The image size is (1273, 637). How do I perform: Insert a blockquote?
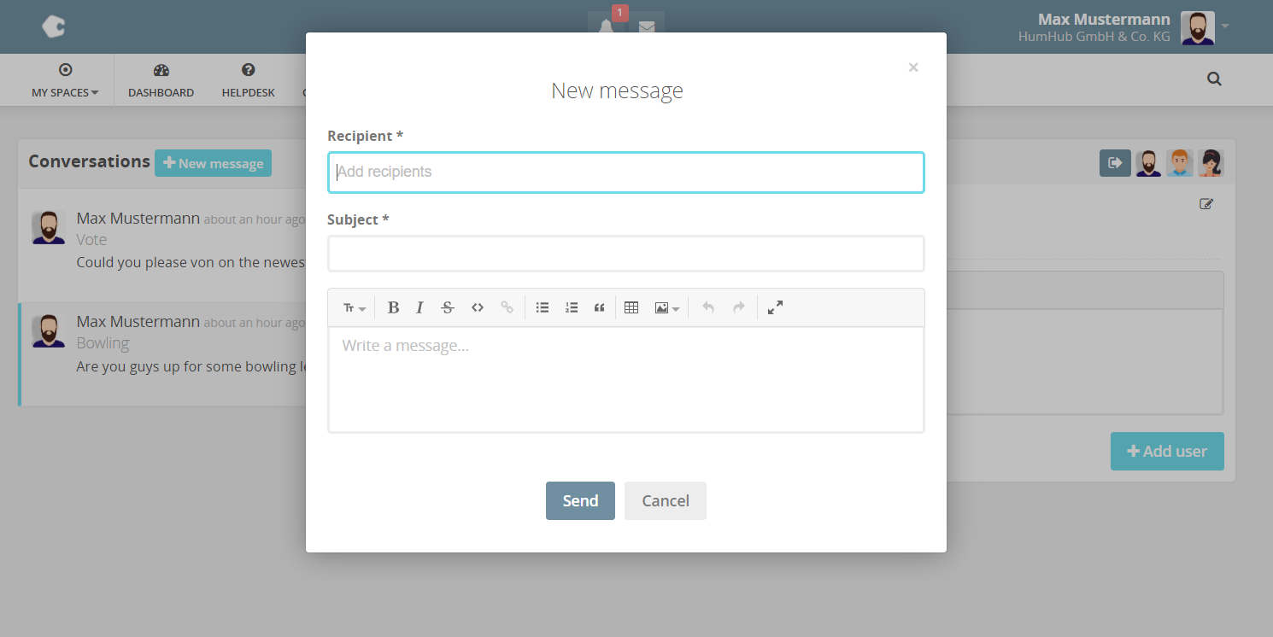tap(599, 308)
